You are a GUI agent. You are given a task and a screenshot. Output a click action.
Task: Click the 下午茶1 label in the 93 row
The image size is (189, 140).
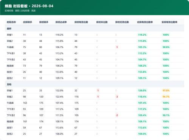11,109
